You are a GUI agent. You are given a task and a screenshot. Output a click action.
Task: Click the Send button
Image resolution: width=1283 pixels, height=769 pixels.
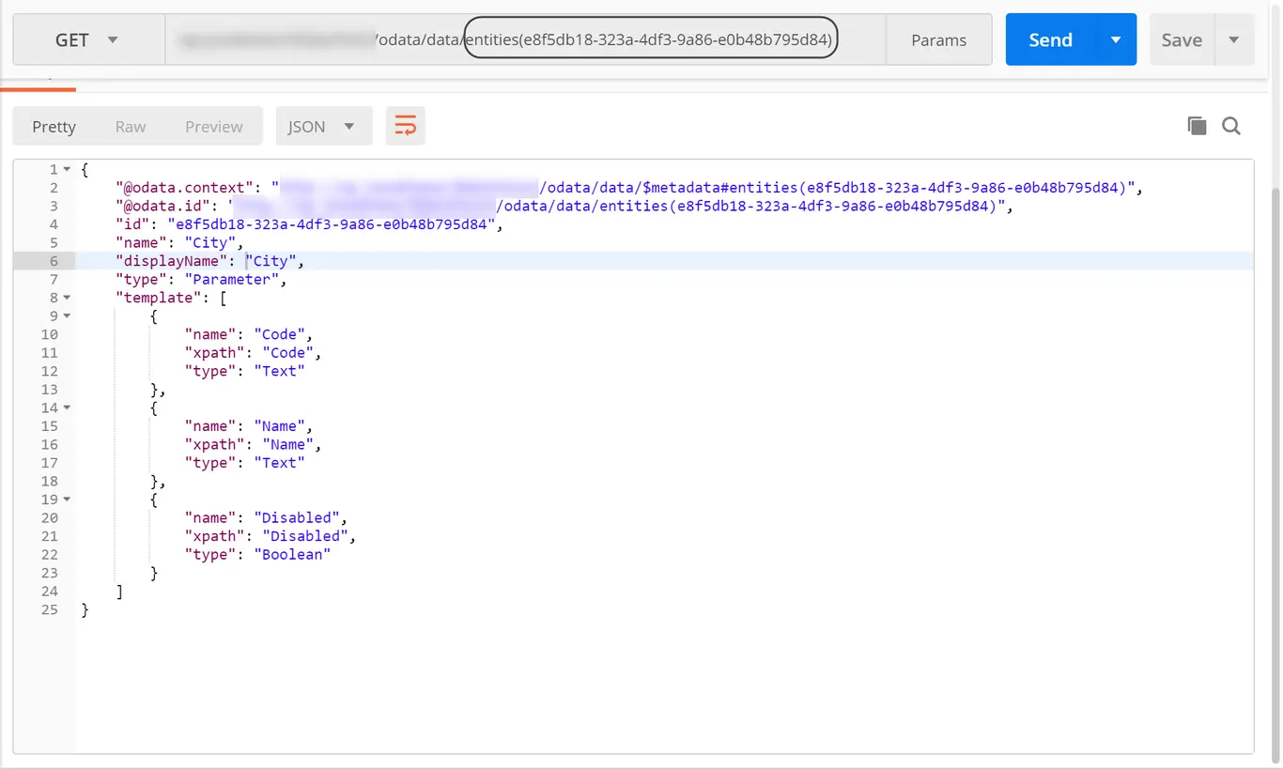pyautogui.click(x=1050, y=39)
